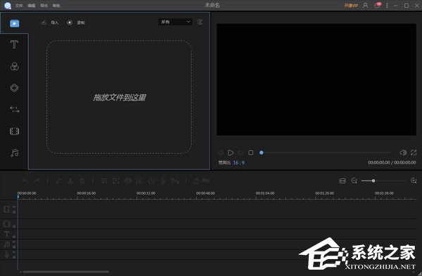
Task: Click the timeline Mosaic icon
Action: click(x=128, y=181)
